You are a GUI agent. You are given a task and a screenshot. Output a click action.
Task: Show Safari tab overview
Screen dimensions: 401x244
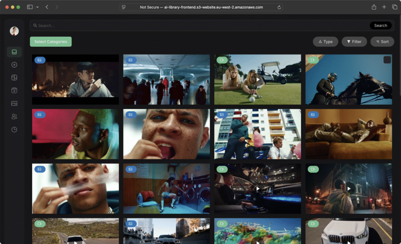pos(395,7)
